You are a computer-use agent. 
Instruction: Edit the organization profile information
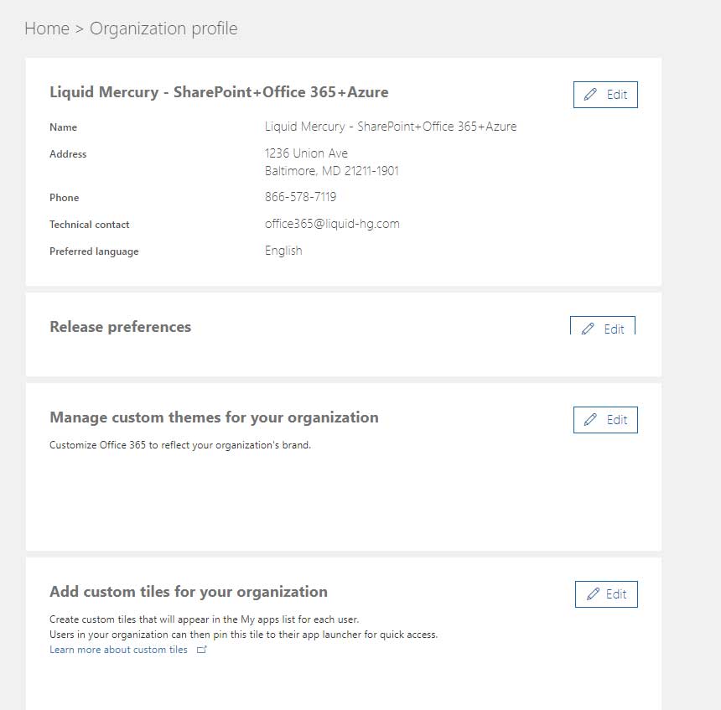[x=605, y=95]
